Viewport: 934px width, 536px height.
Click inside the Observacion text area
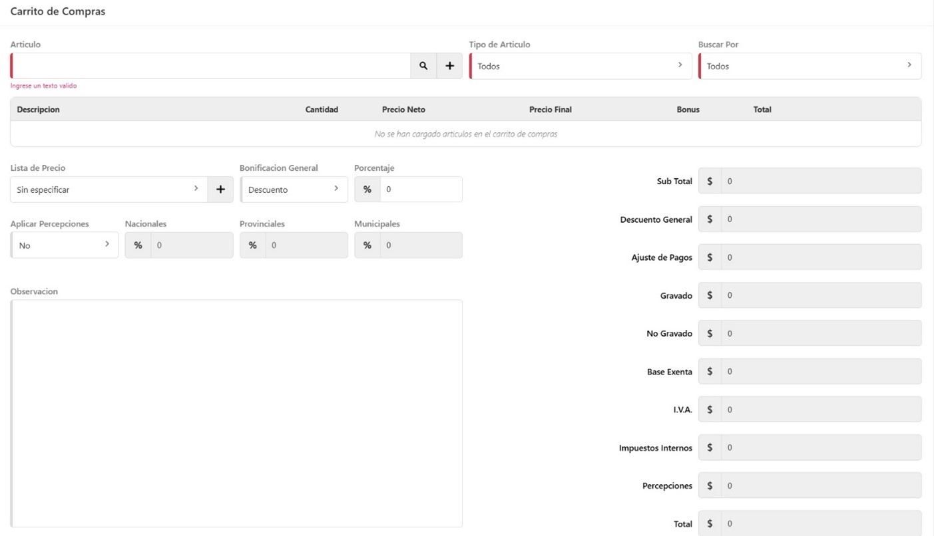[236, 413]
